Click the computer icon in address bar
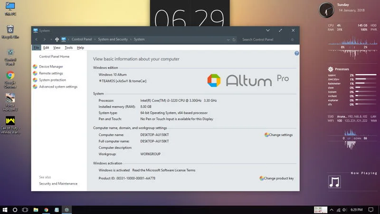 tap(64, 39)
